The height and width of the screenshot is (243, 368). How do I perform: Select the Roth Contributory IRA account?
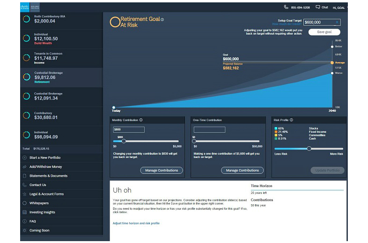(x=61, y=19)
